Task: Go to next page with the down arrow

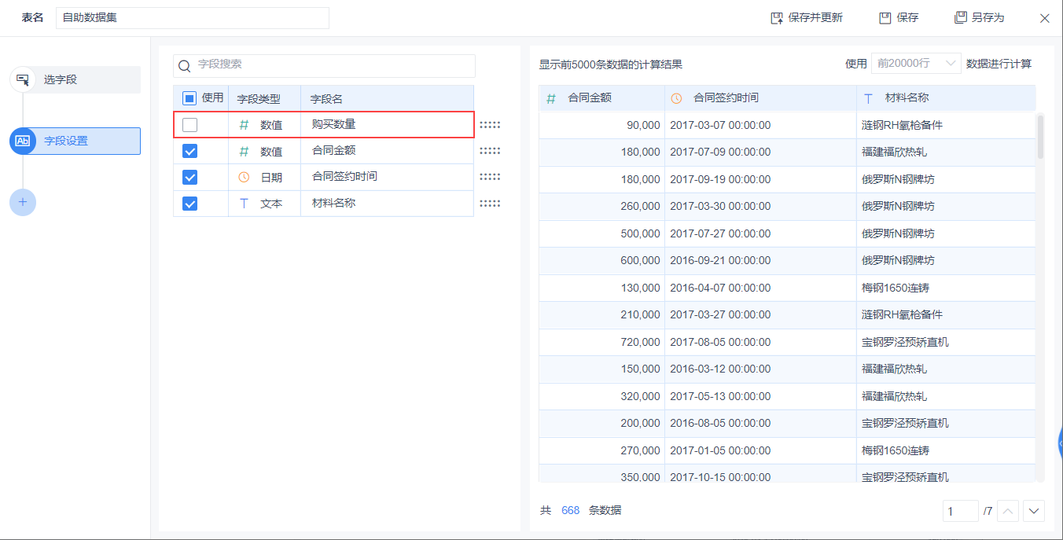Action: 1034,511
